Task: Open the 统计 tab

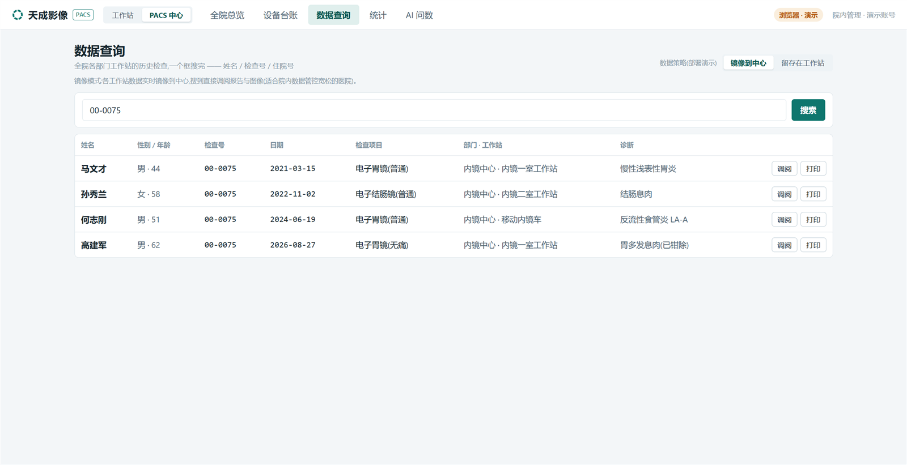Action: click(378, 15)
